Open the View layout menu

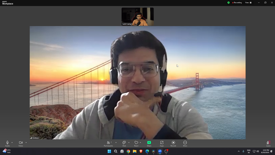click(248, 3)
